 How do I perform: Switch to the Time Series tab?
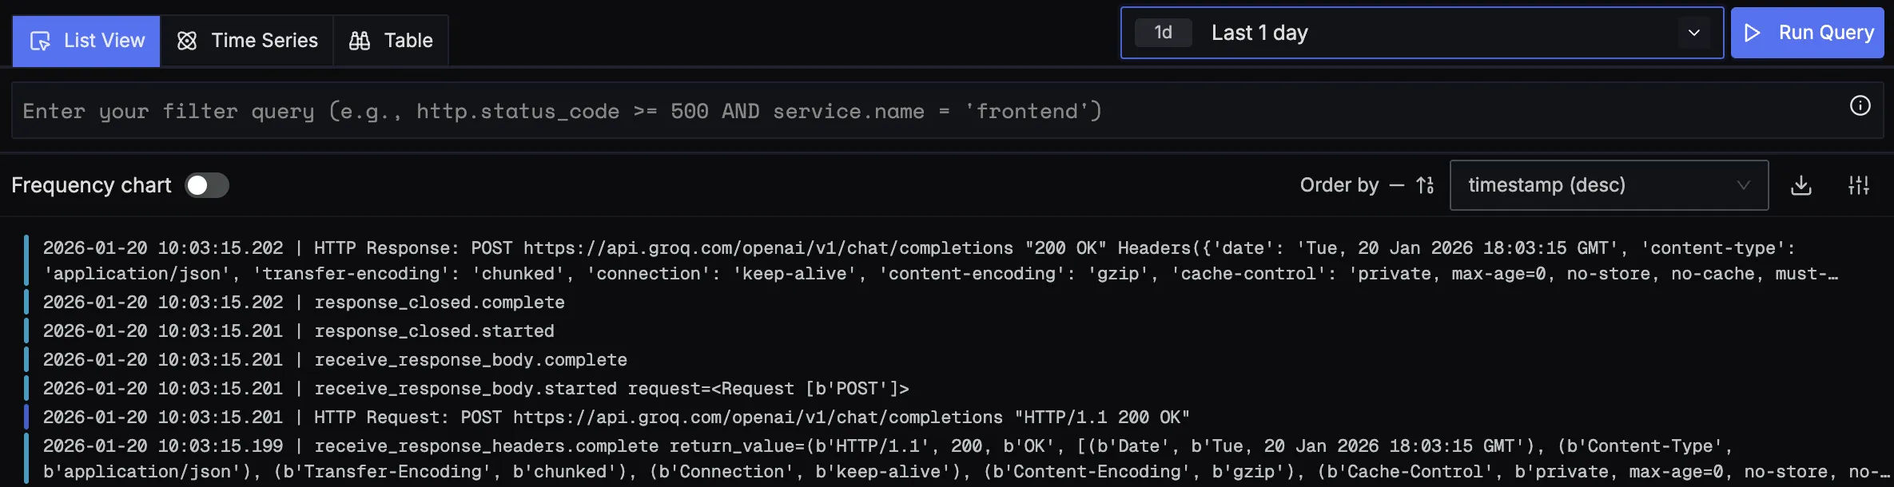coord(247,41)
